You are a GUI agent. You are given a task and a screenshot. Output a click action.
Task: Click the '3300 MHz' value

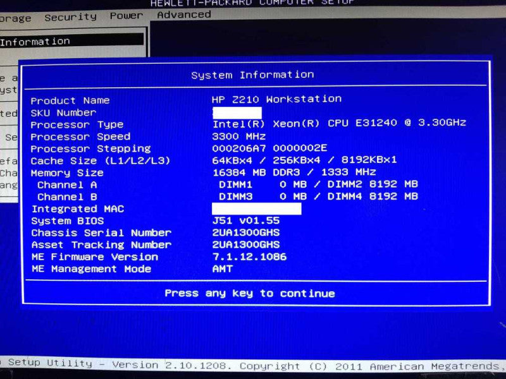239,136
